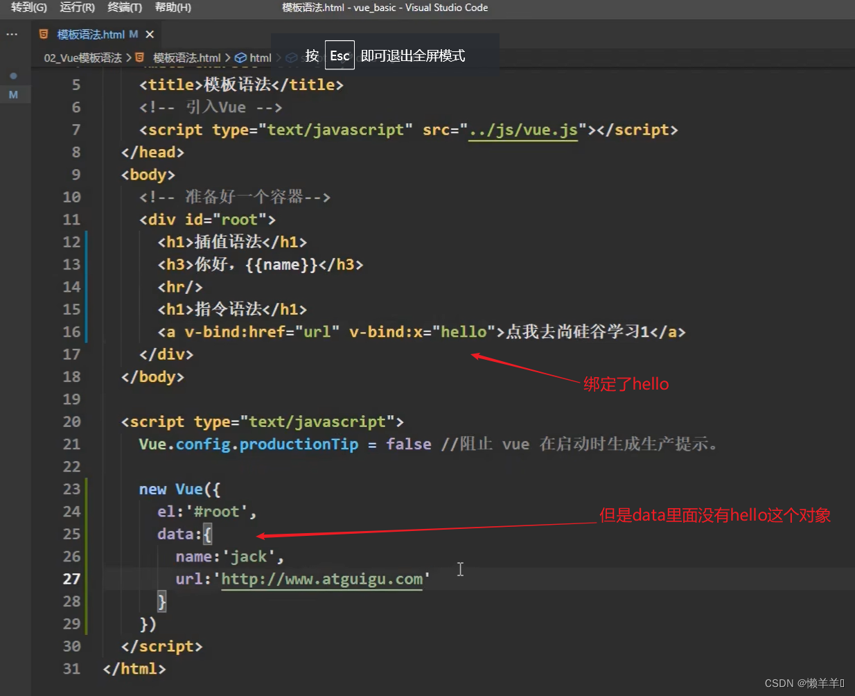Open the 终端(T) menu
Viewport: 855px width, 696px height.
(125, 8)
